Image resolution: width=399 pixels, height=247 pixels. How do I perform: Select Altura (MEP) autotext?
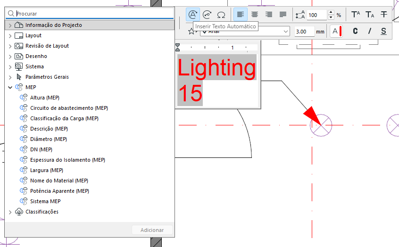point(45,98)
